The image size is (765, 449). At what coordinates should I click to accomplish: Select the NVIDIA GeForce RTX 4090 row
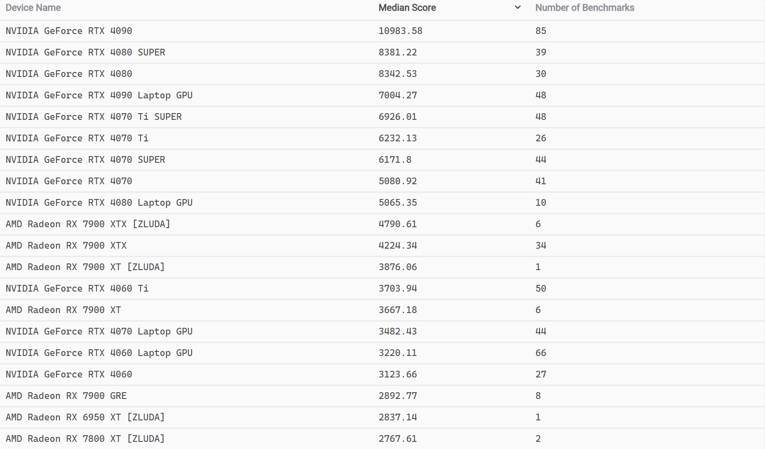pos(382,31)
